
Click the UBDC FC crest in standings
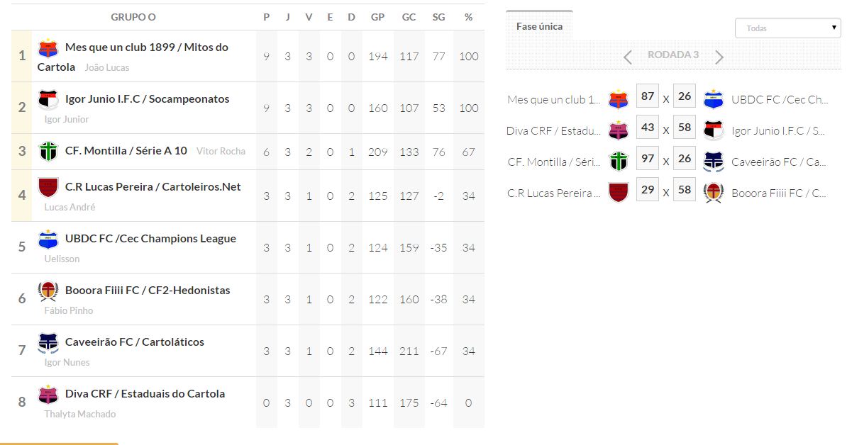coord(48,239)
